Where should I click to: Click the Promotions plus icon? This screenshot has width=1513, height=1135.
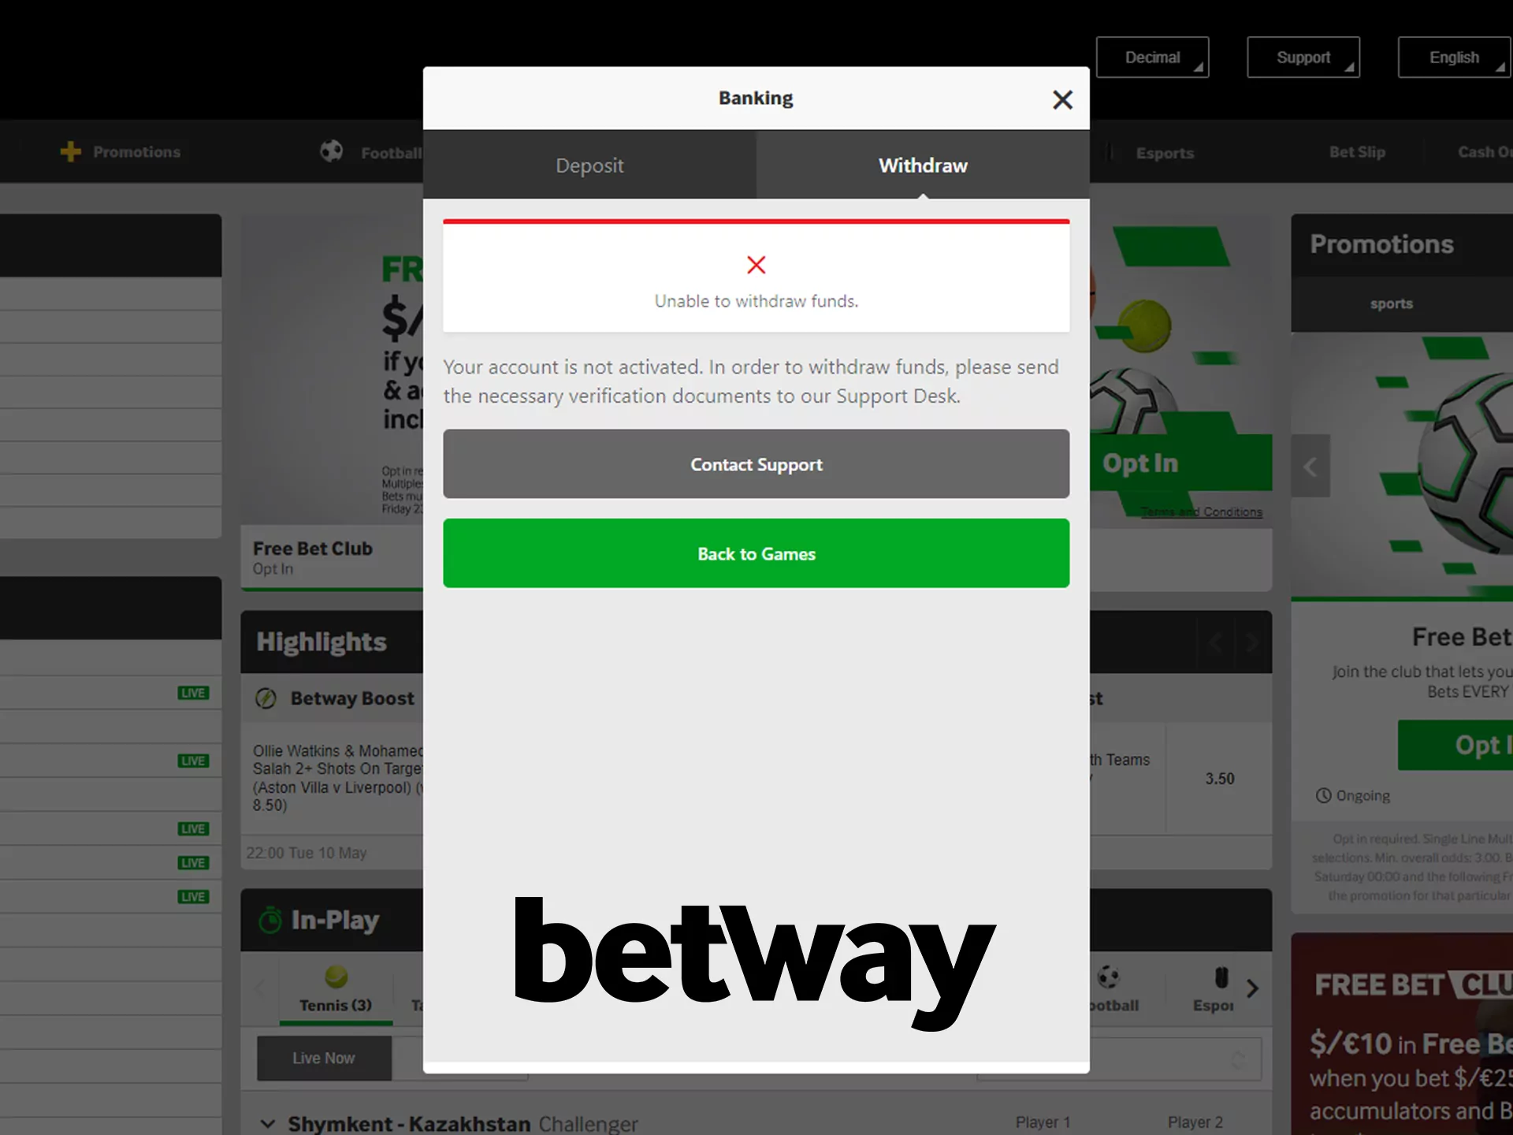[x=72, y=151]
